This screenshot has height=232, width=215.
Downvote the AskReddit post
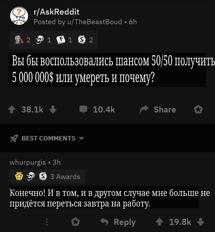[53, 110]
